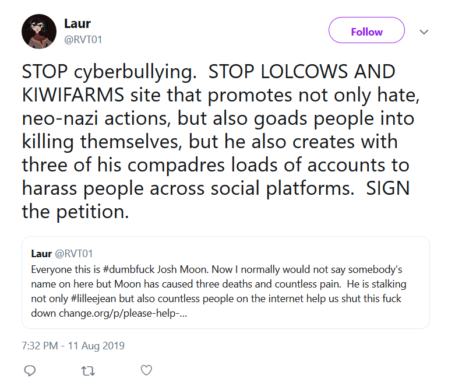Click the words 'SIGN the petition'
This screenshot has width=455, height=389.
pos(216,200)
